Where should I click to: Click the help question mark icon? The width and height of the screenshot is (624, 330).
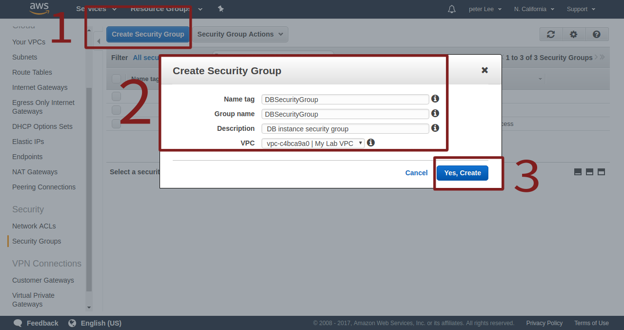point(596,34)
